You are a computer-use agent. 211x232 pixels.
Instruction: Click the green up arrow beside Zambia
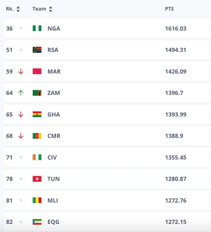(x=21, y=93)
